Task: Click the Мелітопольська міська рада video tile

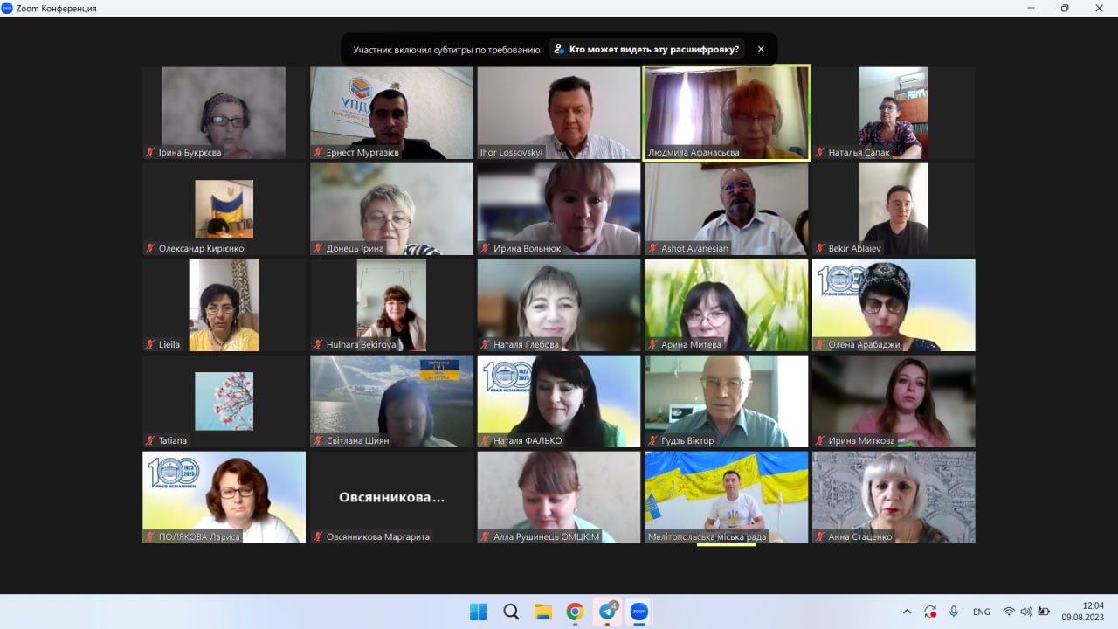Action: (726, 497)
